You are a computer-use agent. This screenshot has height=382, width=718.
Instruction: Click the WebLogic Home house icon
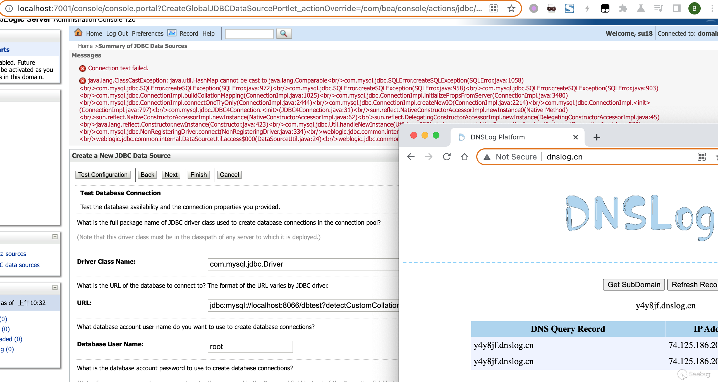pyautogui.click(x=78, y=33)
